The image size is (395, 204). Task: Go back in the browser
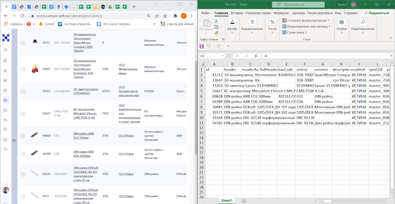(6, 16)
